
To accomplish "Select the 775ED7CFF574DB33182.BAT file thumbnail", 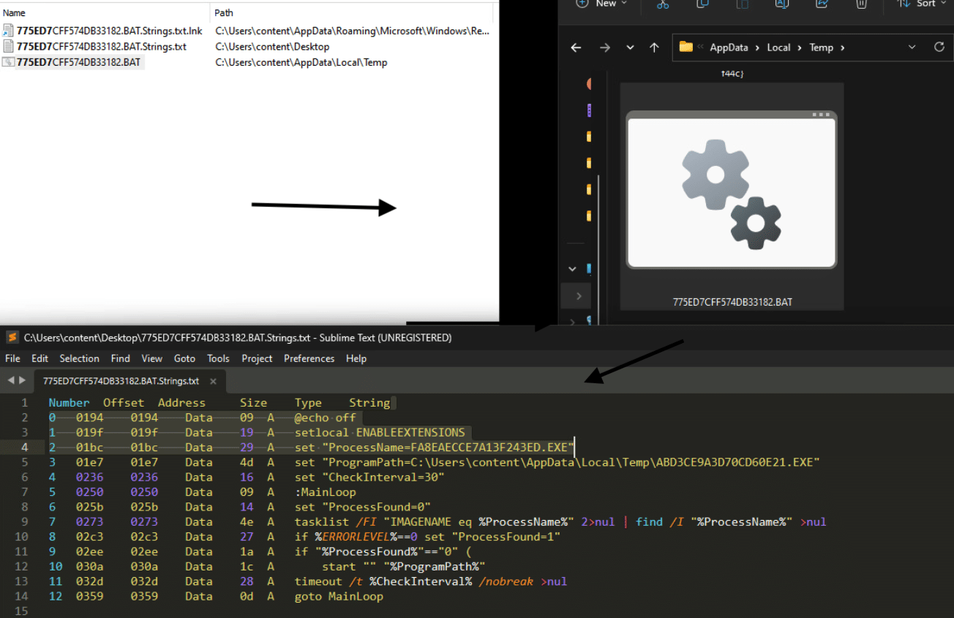I will coord(732,197).
